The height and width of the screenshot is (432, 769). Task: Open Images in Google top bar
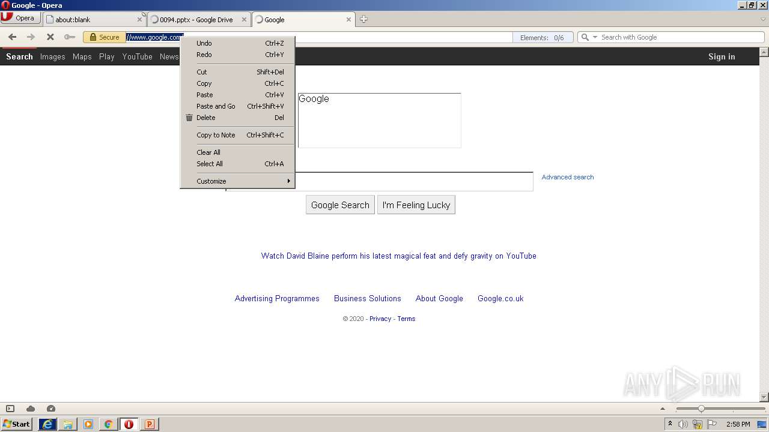pos(52,56)
